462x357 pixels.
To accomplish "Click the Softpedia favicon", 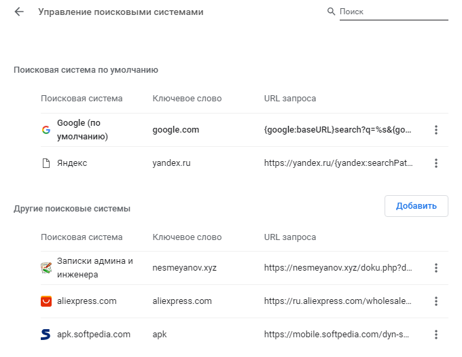I will pos(46,335).
